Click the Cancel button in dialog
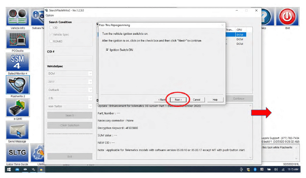The width and height of the screenshot is (306, 178). click(196, 100)
